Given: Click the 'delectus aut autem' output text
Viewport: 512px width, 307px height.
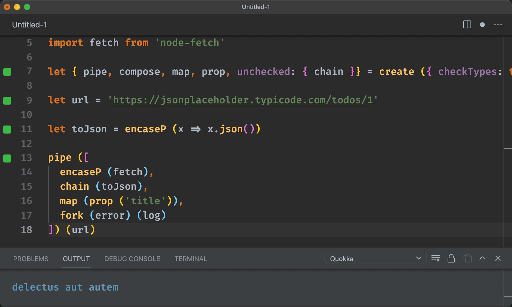Looking at the screenshot, I should [65, 287].
